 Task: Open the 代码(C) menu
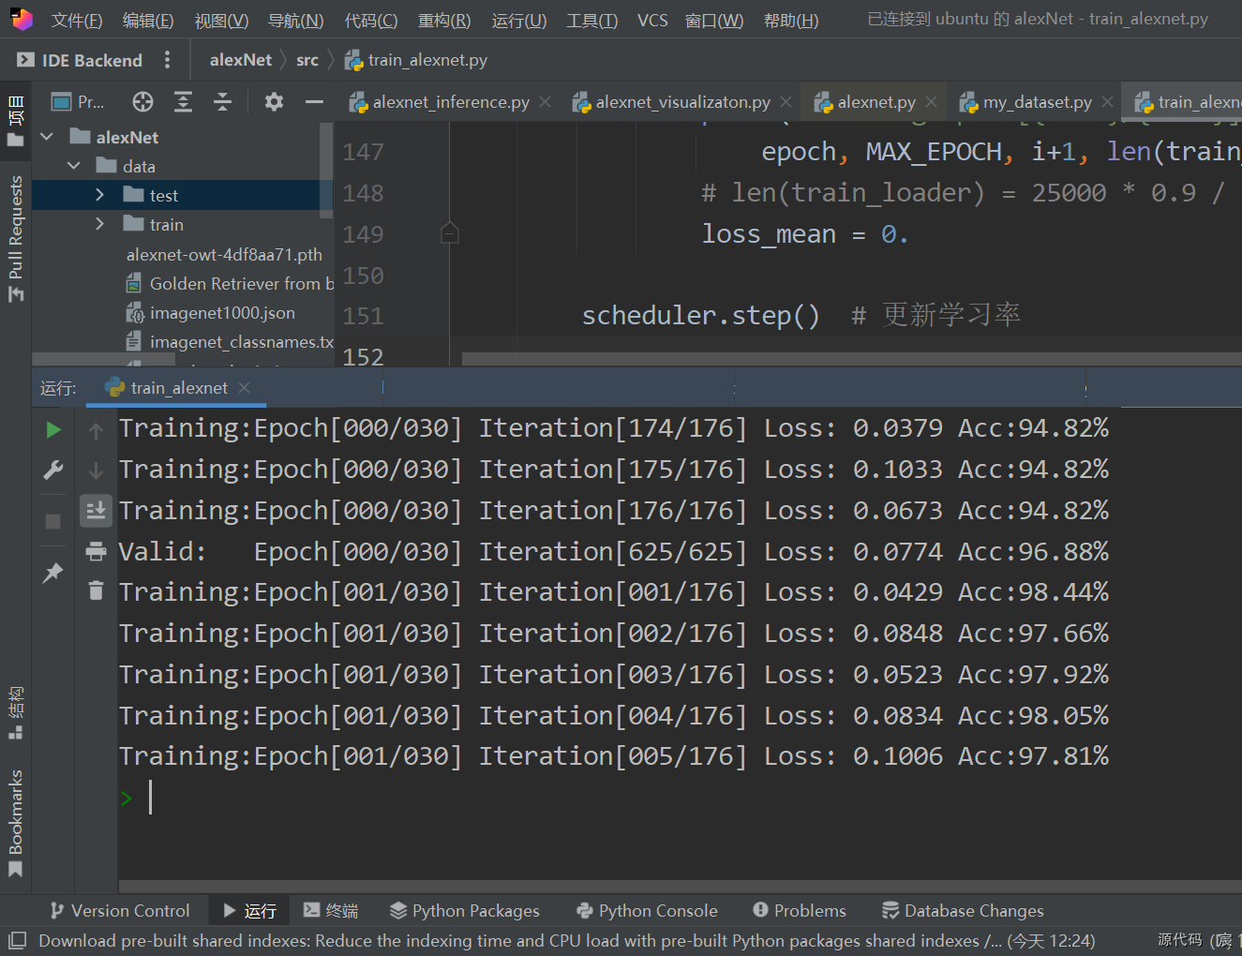click(370, 20)
